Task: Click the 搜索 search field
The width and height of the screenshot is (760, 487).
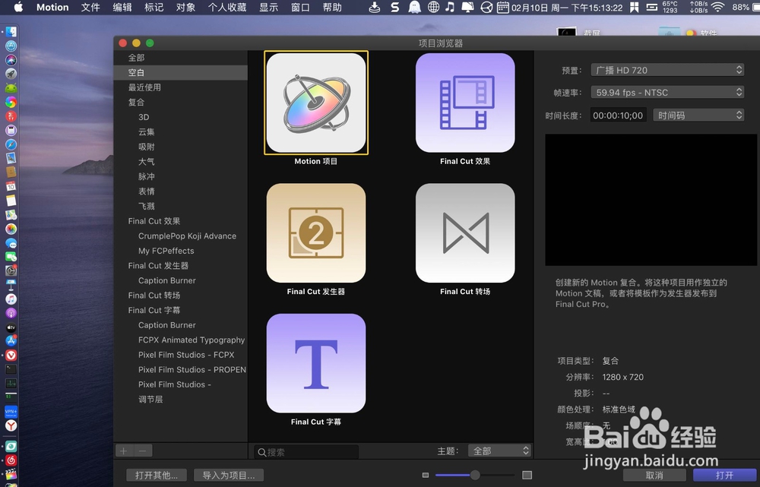Action: pyautogui.click(x=306, y=452)
